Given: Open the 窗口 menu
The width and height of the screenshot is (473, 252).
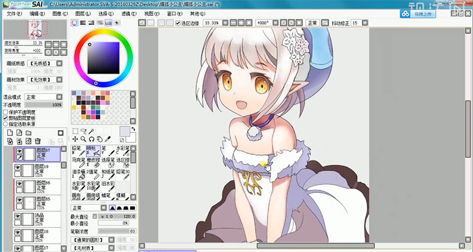Looking at the screenshot, I should tap(174, 14).
